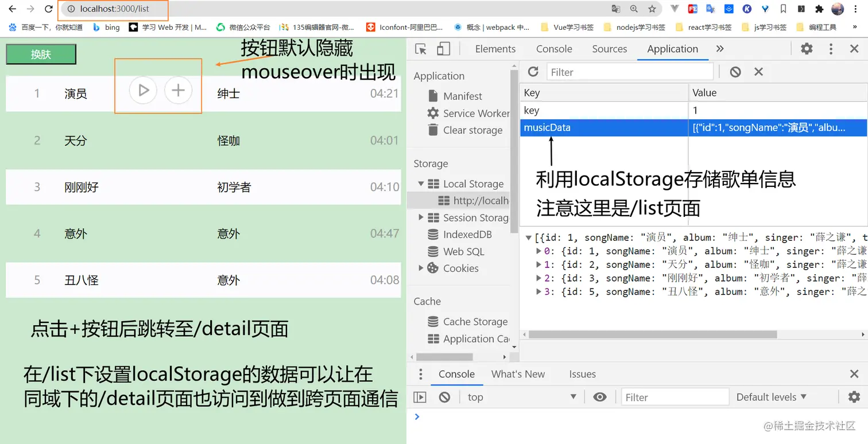
Task: Click the zoom magnifier icon in address bar
Action: 634,9
